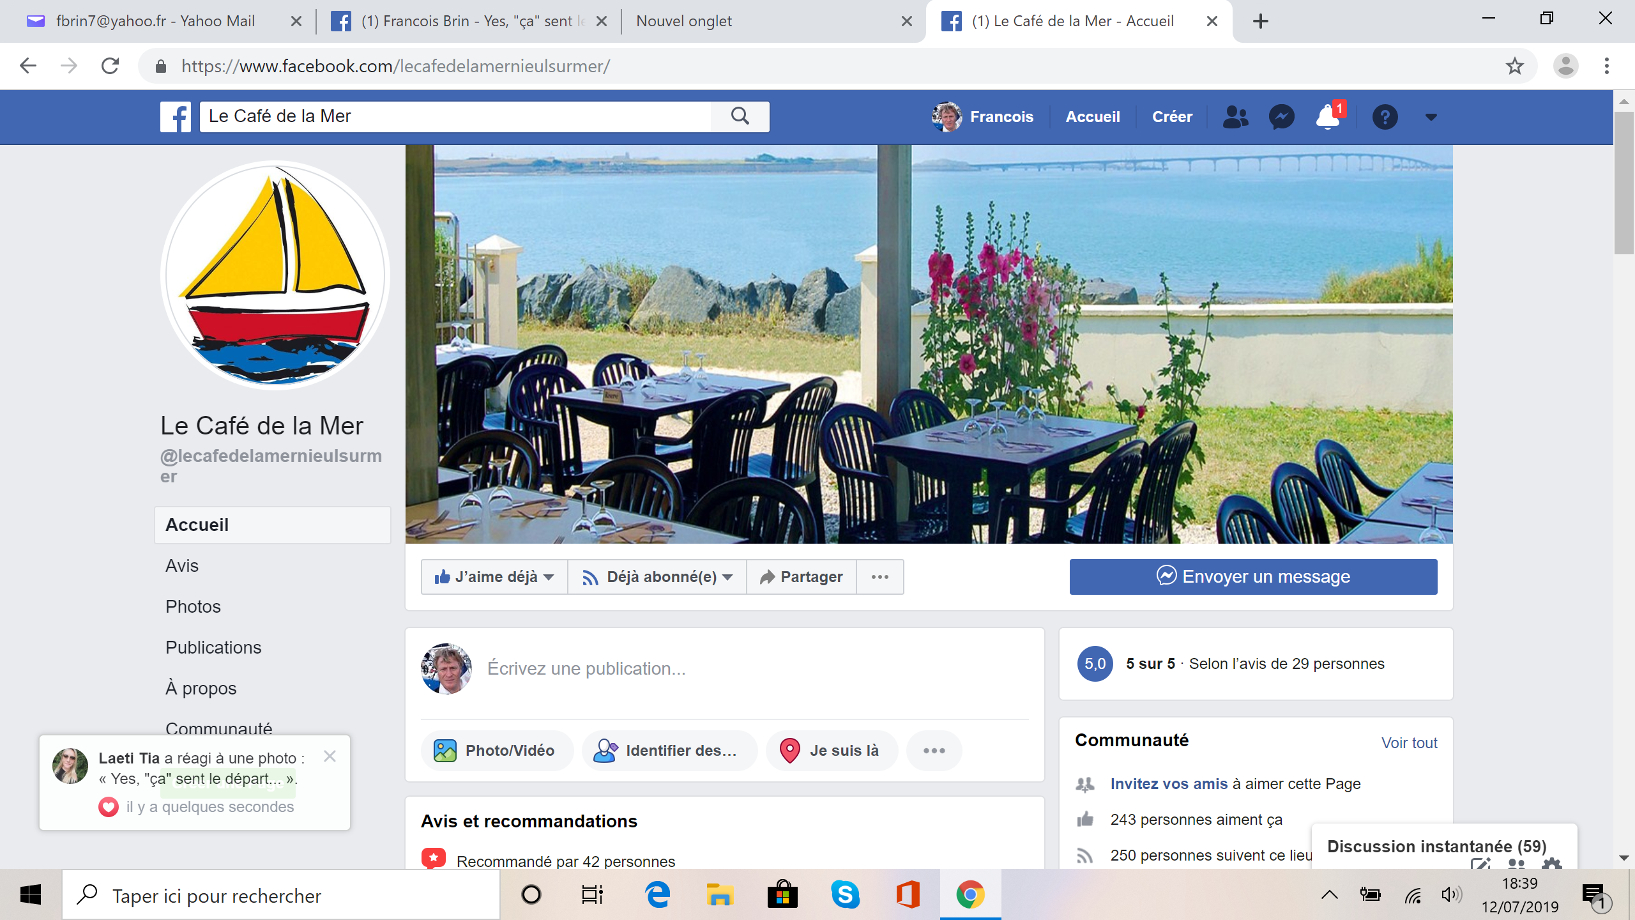Open Microsoft Store from taskbar

pyautogui.click(x=782, y=895)
